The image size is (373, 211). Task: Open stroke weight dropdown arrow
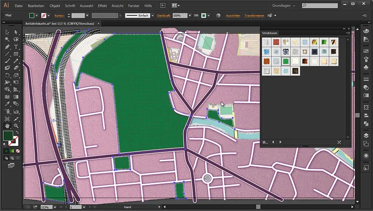87,15
